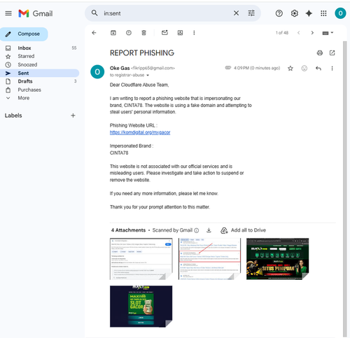Open the red-arrow search results attachment
Image resolution: width=350 pixels, height=338 pixels.
tap(209, 259)
